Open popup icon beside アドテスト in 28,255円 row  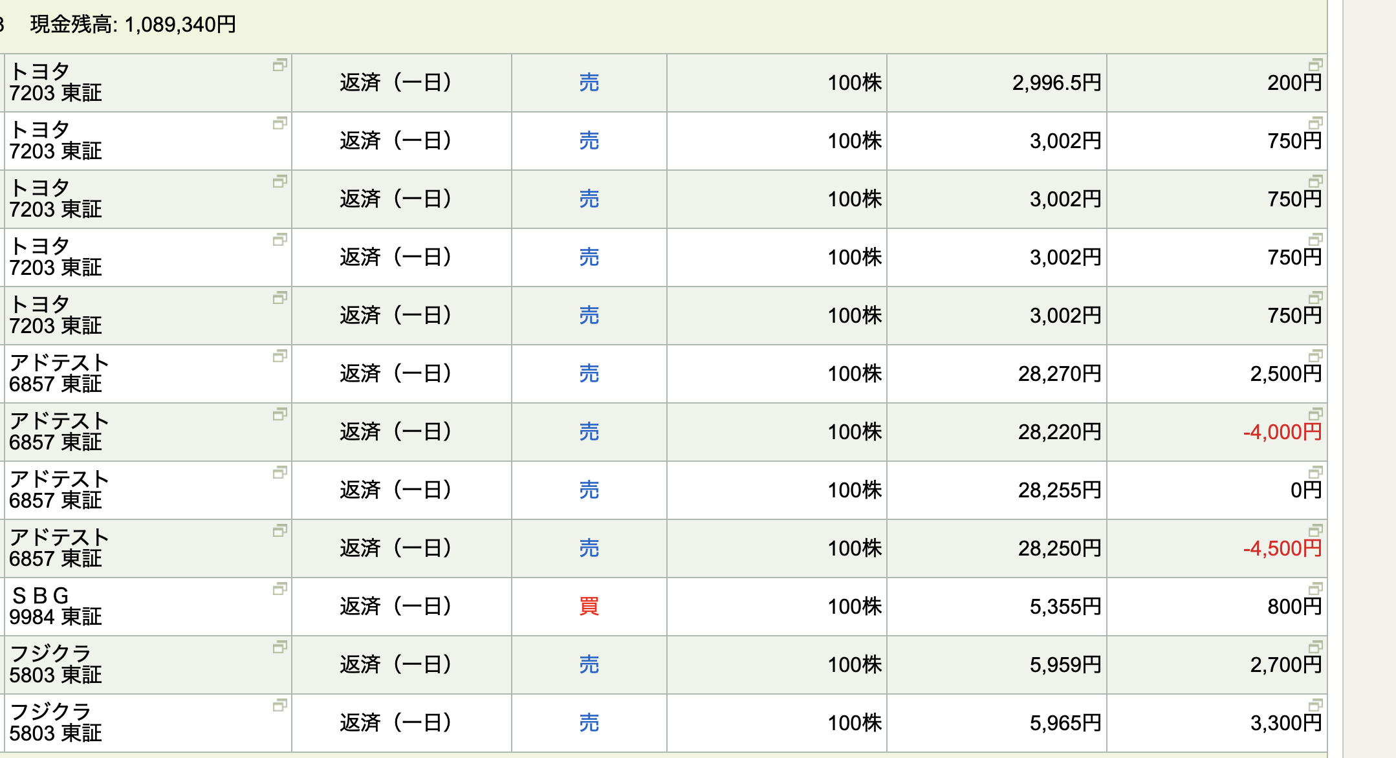[279, 472]
